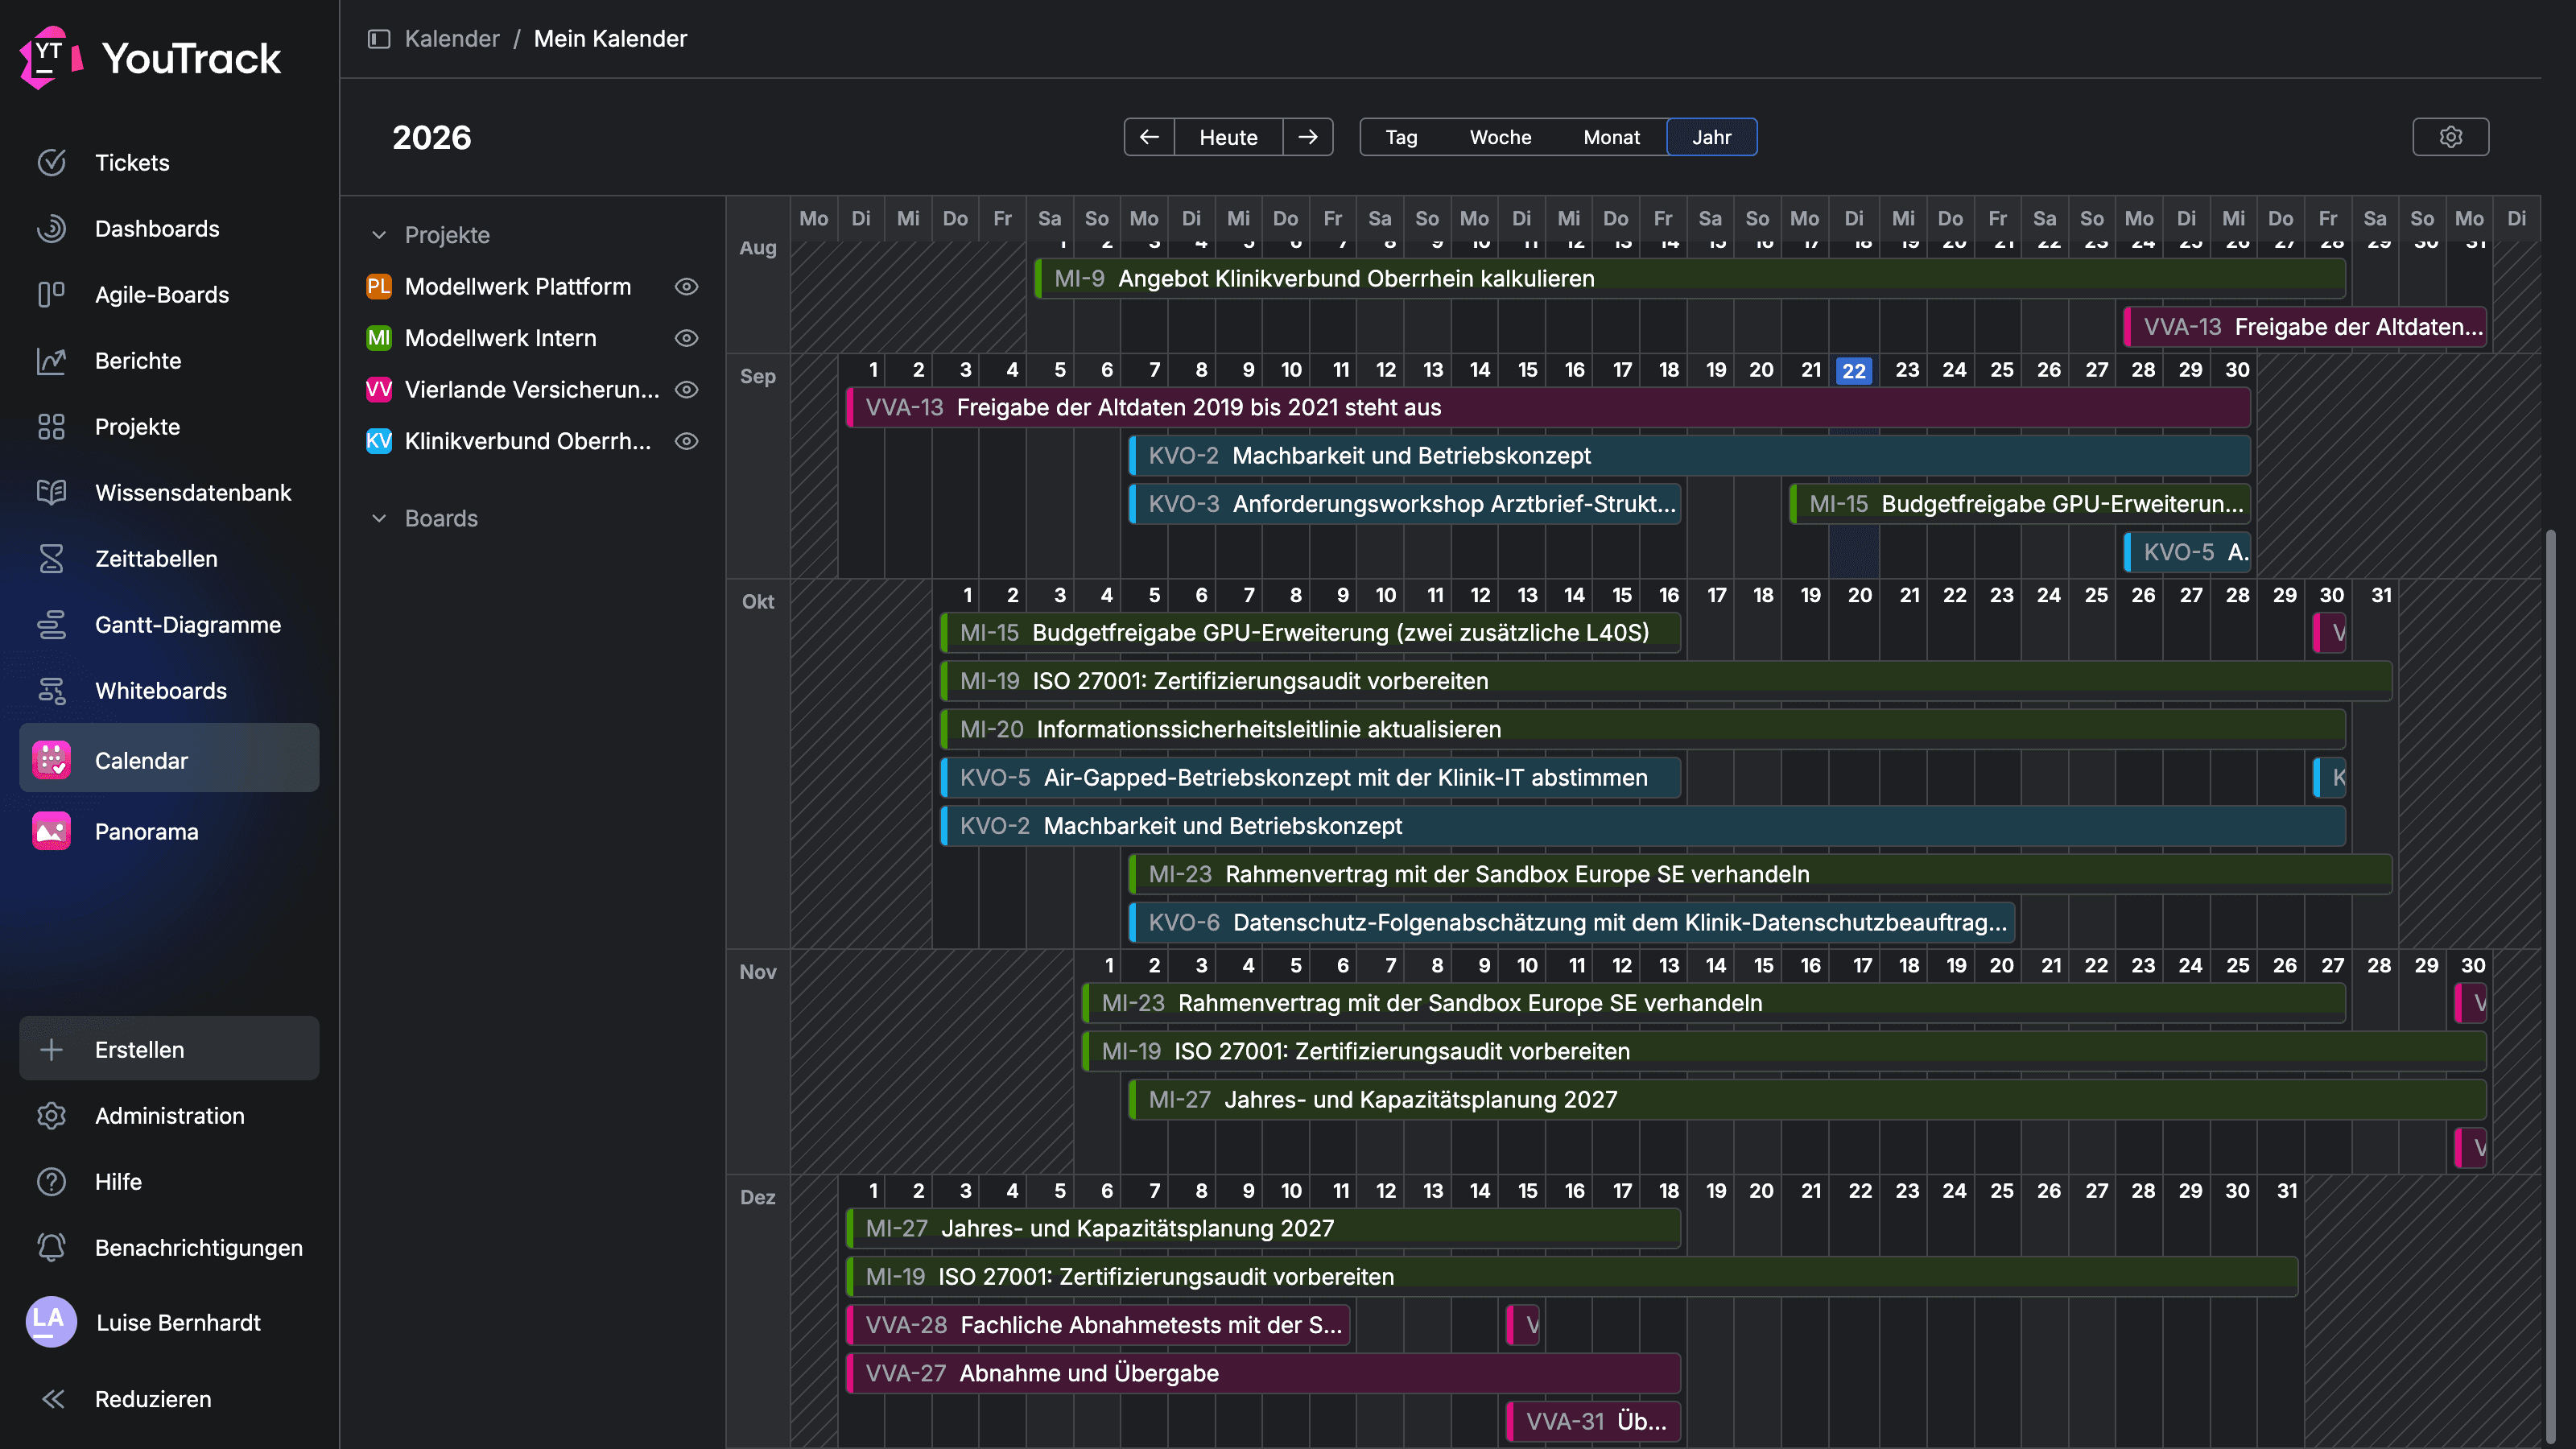Go to previous year with left arrow

click(x=1149, y=137)
